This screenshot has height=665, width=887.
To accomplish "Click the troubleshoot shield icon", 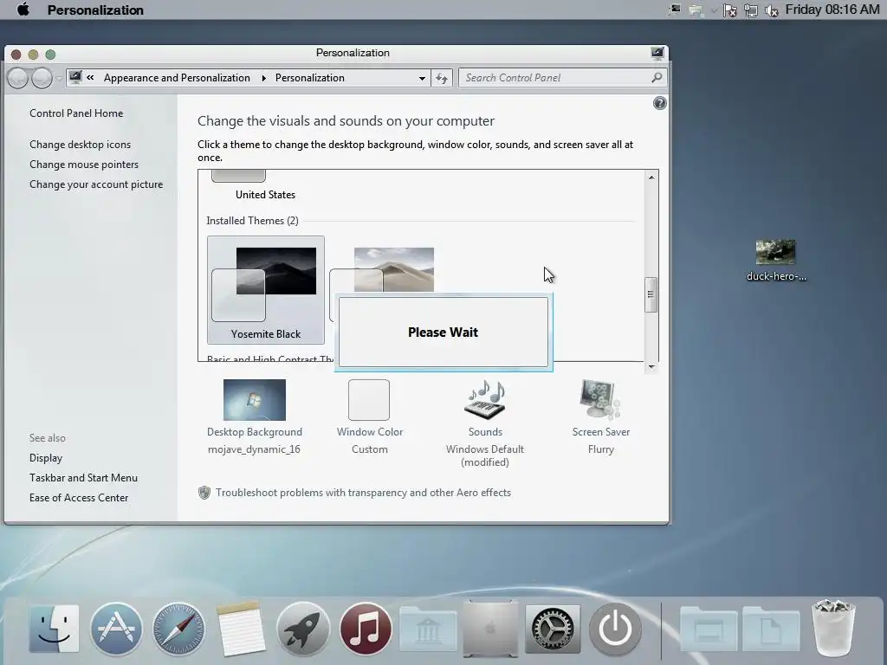I will point(204,493).
